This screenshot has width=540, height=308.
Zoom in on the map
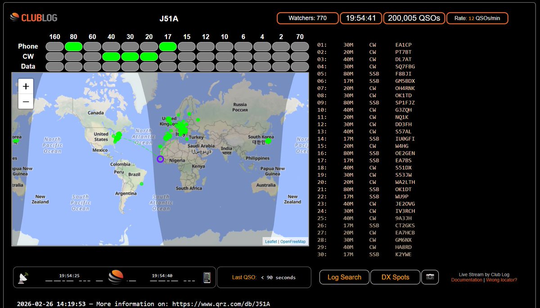26,86
